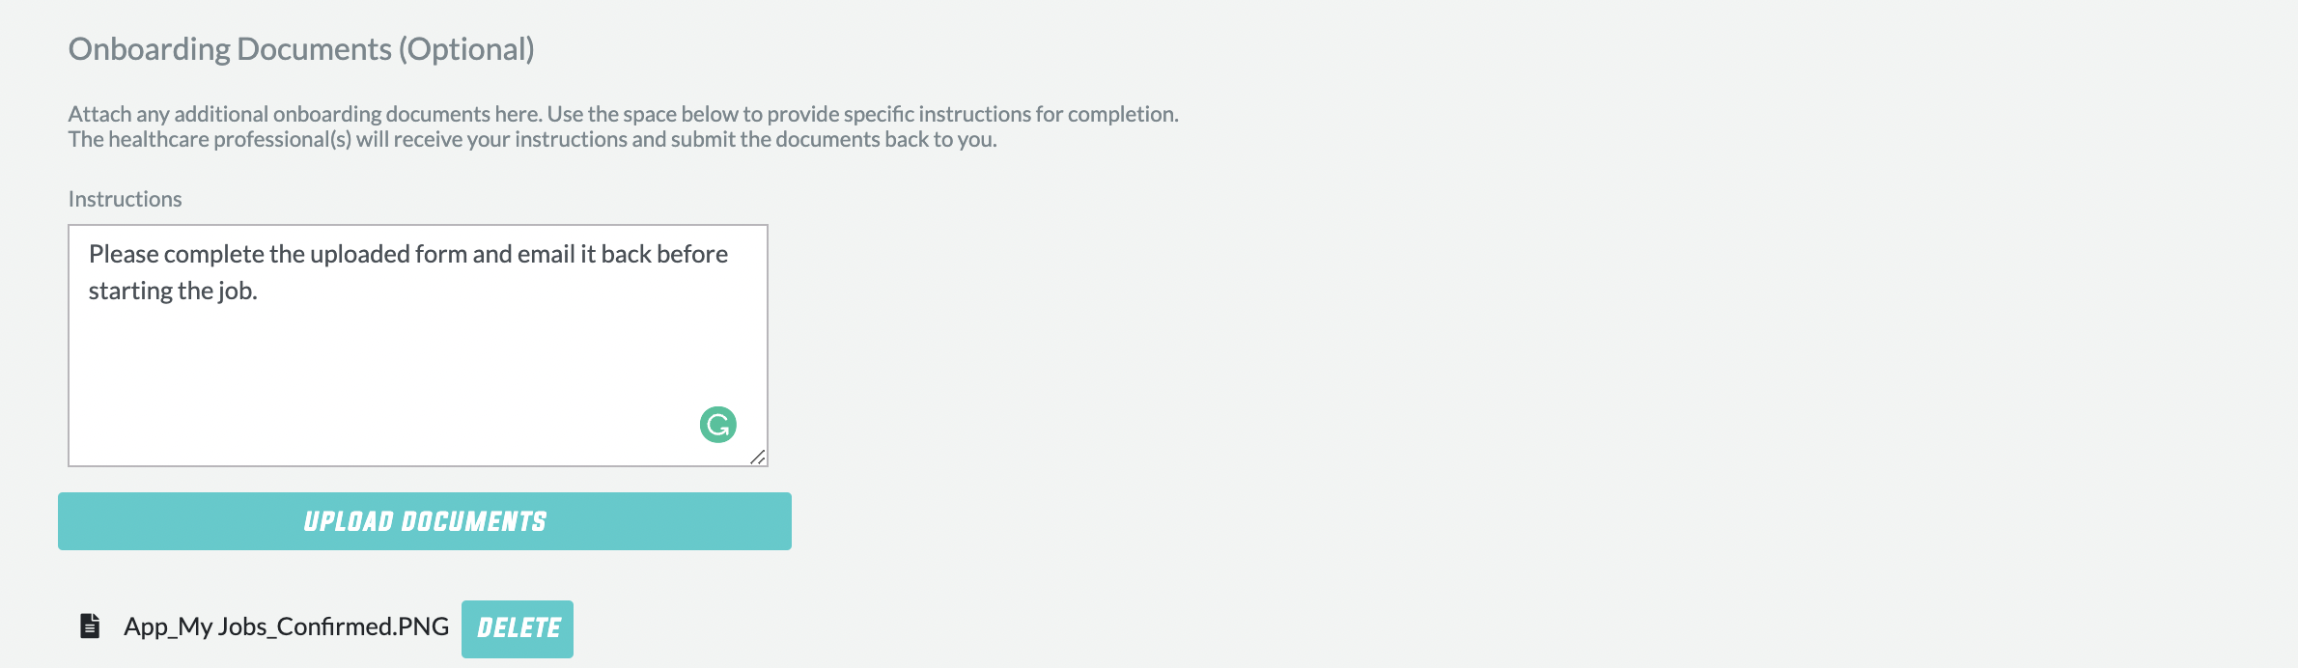Click the word "uploaded" inside the text area
The width and height of the screenshot is (2298, 668).
pyautogui.click(x=359, y=254)
